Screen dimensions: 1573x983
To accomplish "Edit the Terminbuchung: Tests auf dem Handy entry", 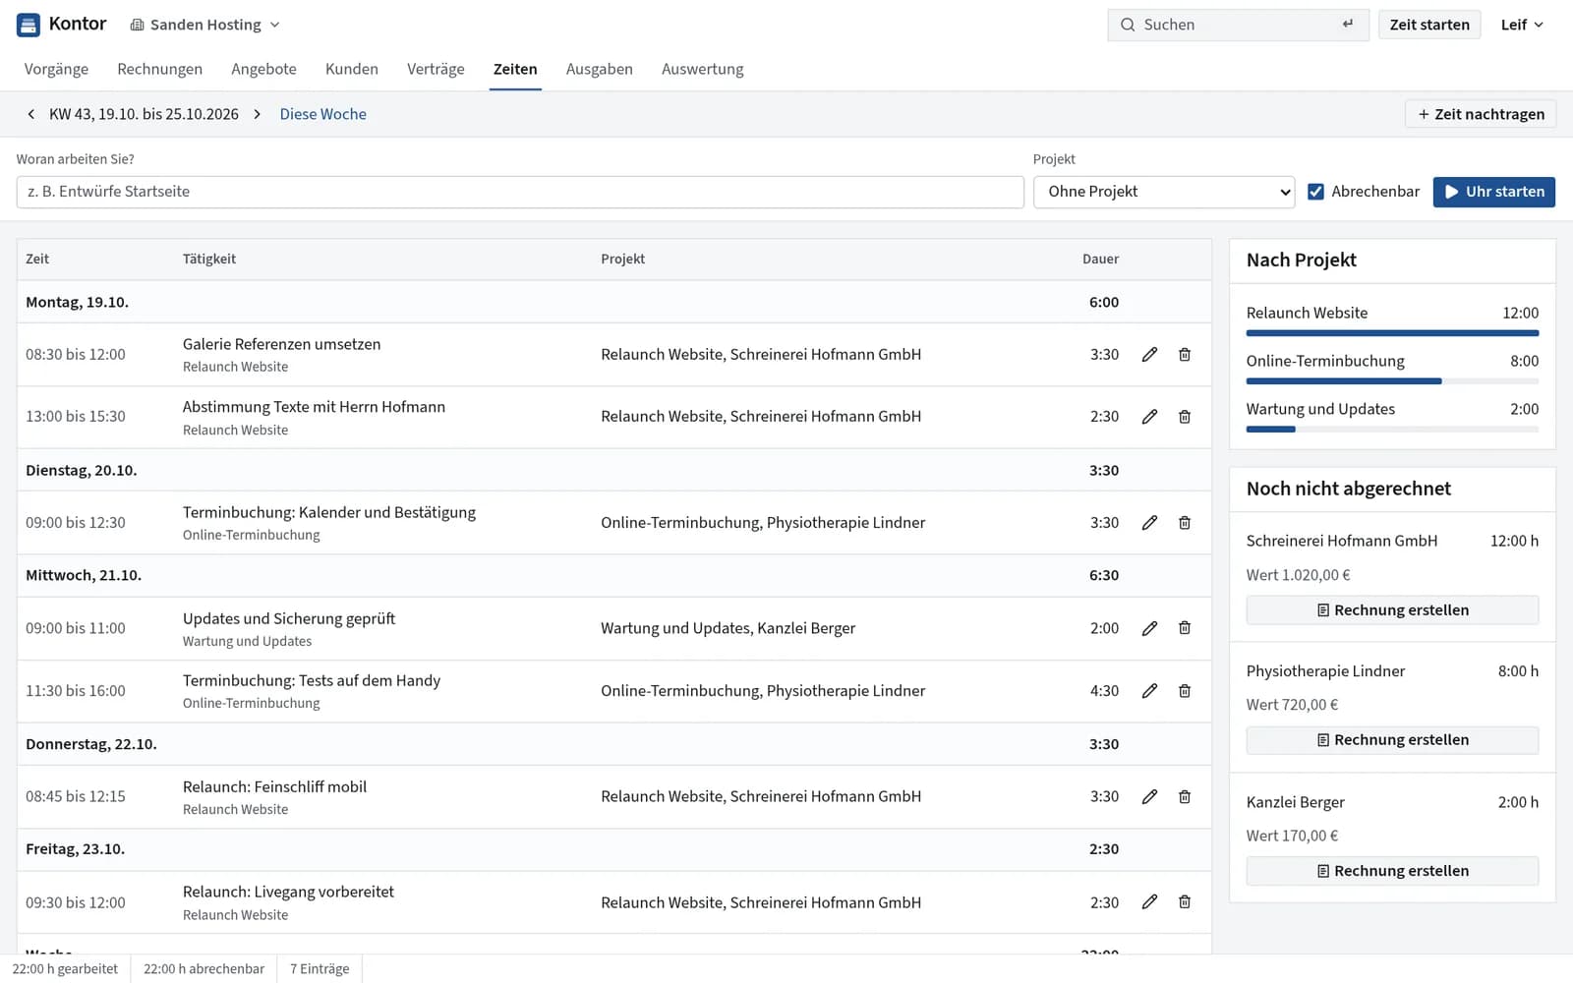I will coord(1149,691).
